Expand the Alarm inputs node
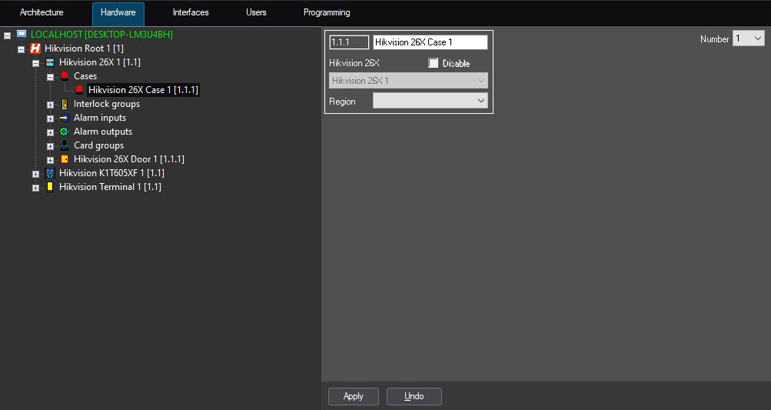 pyautogui.click(x=50, y=118)
